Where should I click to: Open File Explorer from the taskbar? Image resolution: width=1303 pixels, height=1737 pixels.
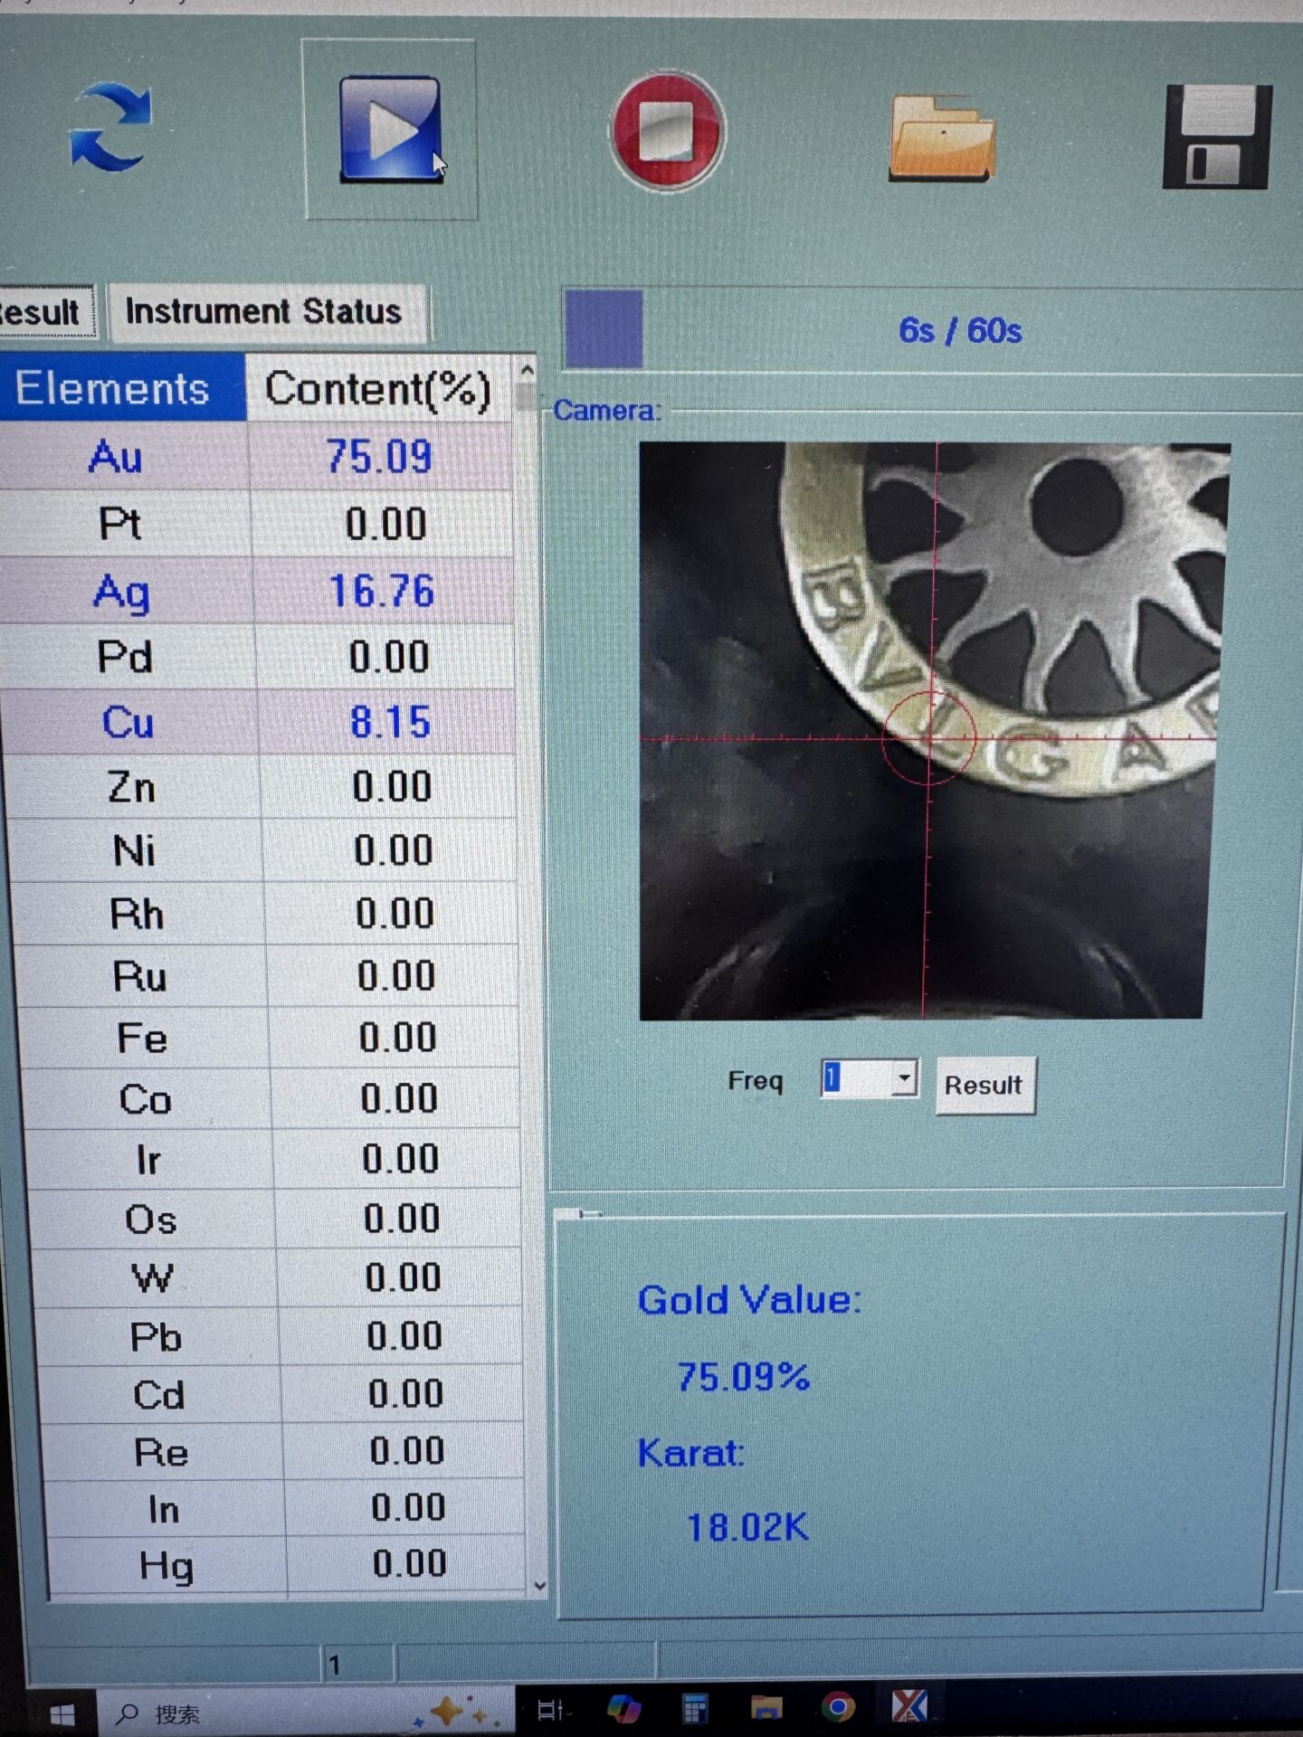coord(766,1707)
